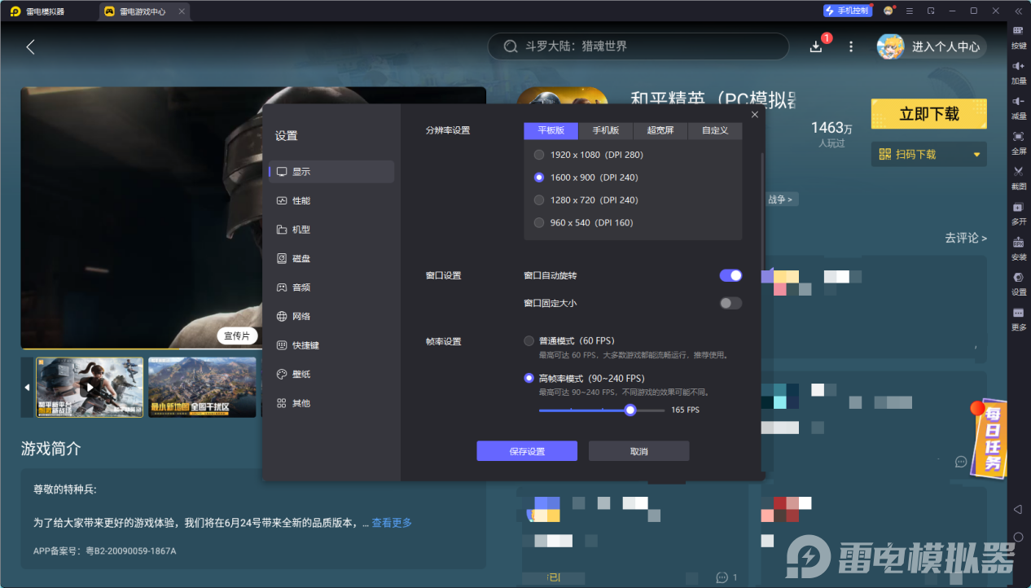This screenshot has height=588, width=1031.
Task: Expand the 扫码下载 QR download dropdown
Action: (928, 154)
